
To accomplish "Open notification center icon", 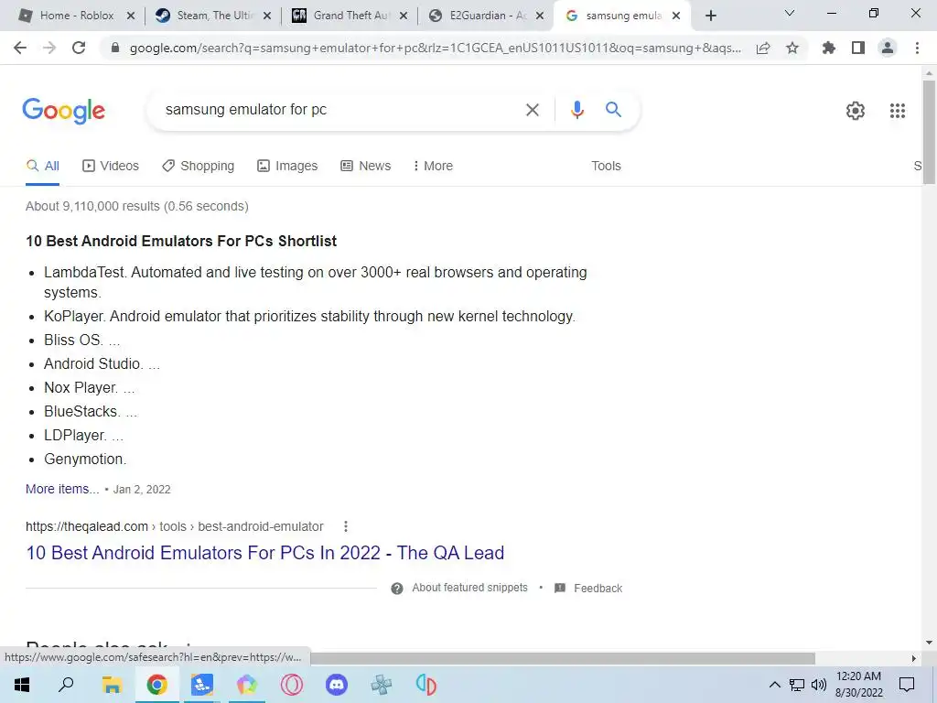I will 907,685.
